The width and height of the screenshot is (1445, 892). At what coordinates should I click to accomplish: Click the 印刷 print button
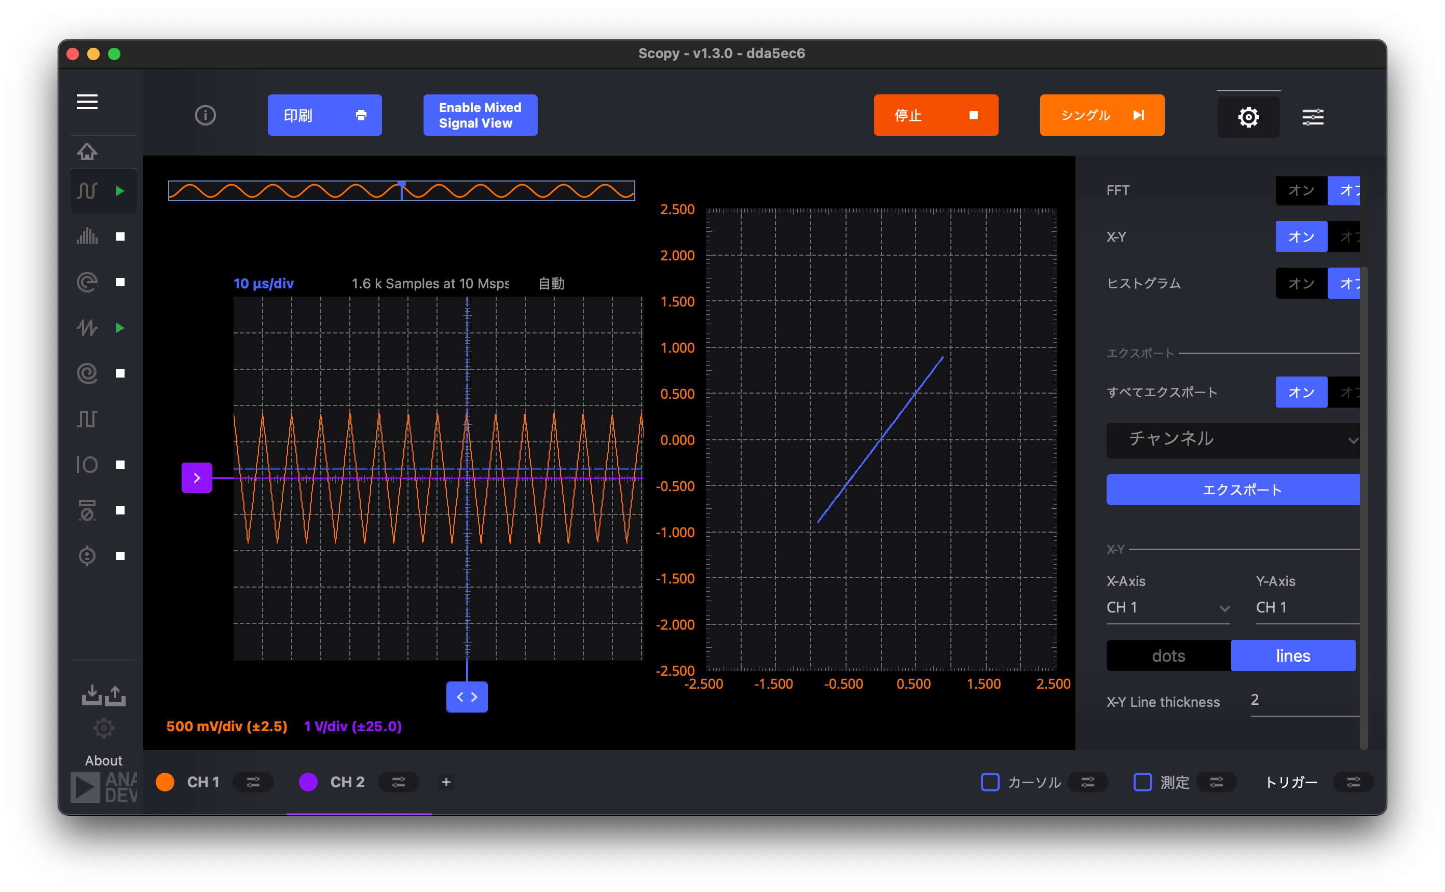click(x=324, y=115)
